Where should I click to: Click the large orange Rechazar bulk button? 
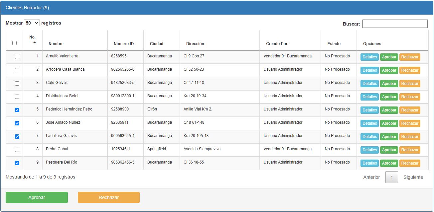click(108, 197)
